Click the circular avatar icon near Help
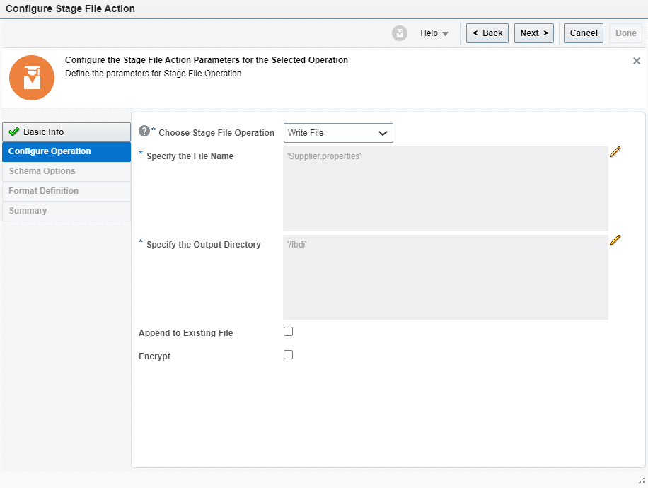The width and height of the screenshot is (648, 488). (400, 33)
